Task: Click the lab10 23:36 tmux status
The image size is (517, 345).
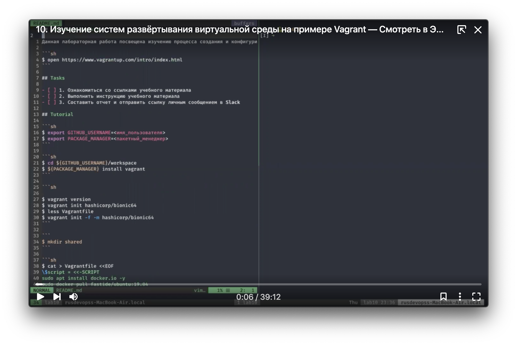Action: pos(379,302)
